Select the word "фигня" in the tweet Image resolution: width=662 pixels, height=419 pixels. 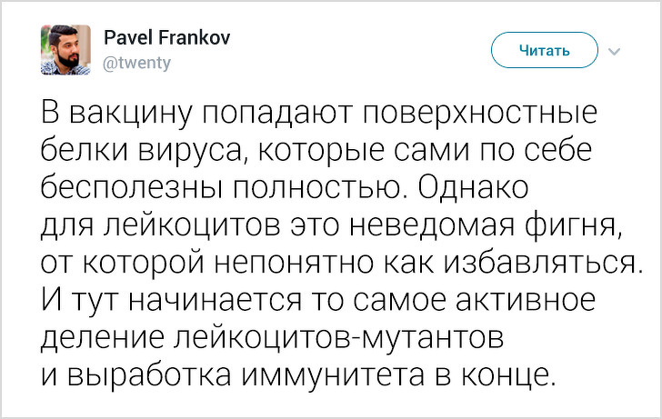pyautogui.click(x=577, y=224)
